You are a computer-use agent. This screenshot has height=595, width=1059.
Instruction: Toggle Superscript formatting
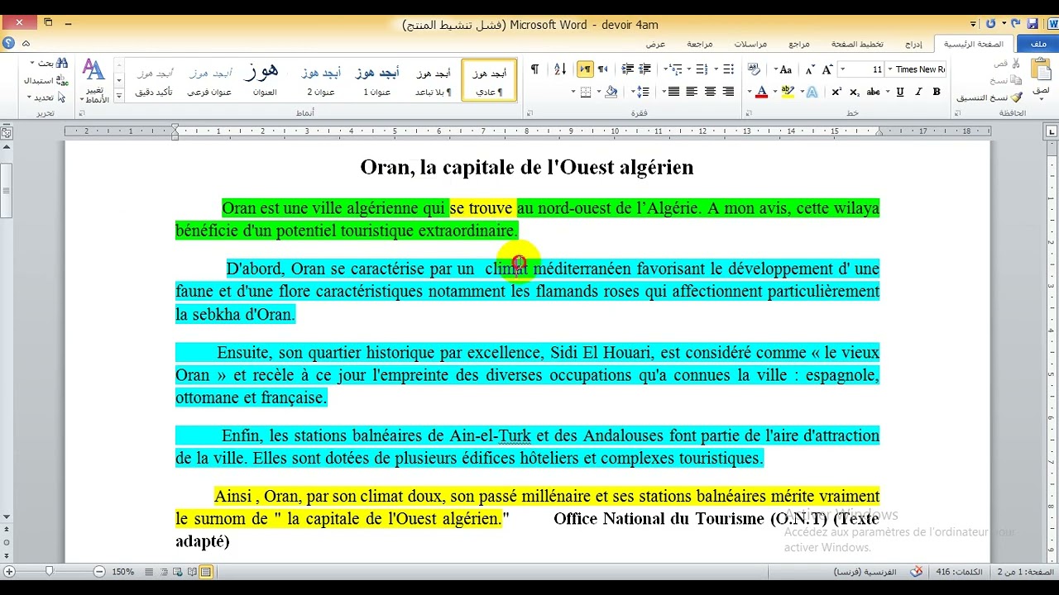click(836, 92)
